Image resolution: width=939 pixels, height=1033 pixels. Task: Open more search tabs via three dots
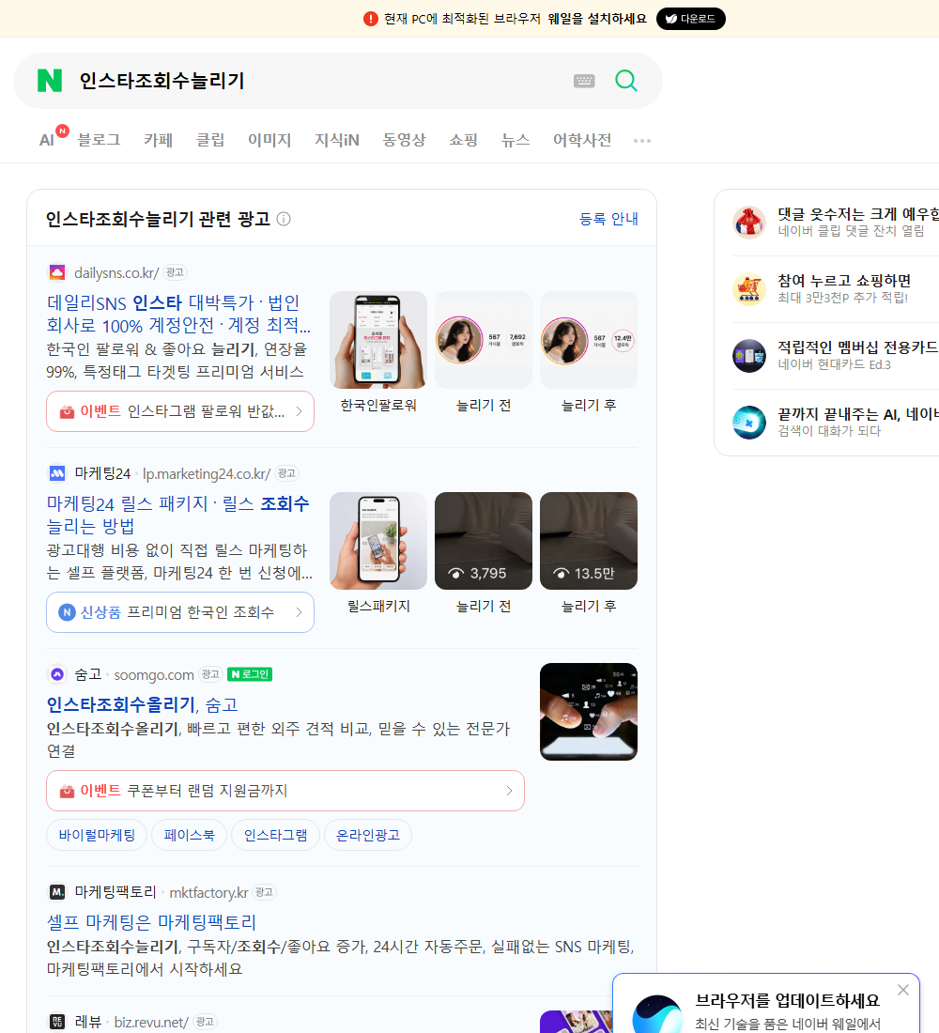(642, 140)
